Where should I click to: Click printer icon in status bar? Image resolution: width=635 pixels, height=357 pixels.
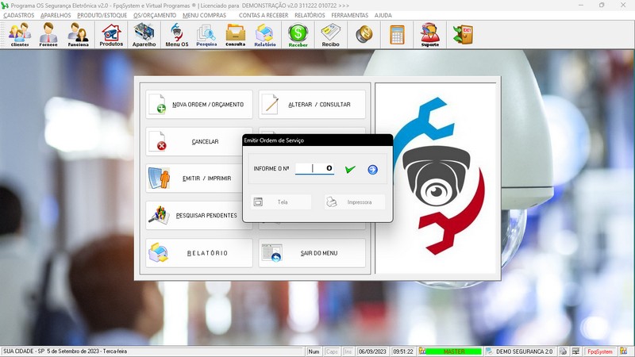coord(564,351)
